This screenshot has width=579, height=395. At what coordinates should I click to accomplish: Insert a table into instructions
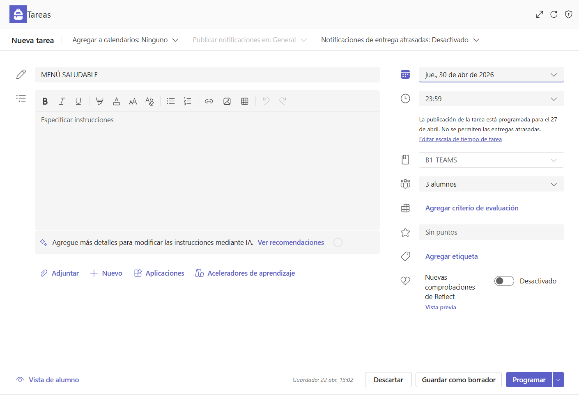[245, 101]
